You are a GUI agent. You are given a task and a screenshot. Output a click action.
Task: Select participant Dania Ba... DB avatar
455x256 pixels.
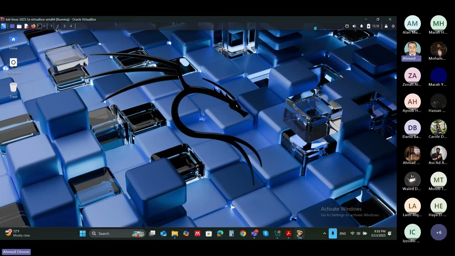tap(412, 128)
